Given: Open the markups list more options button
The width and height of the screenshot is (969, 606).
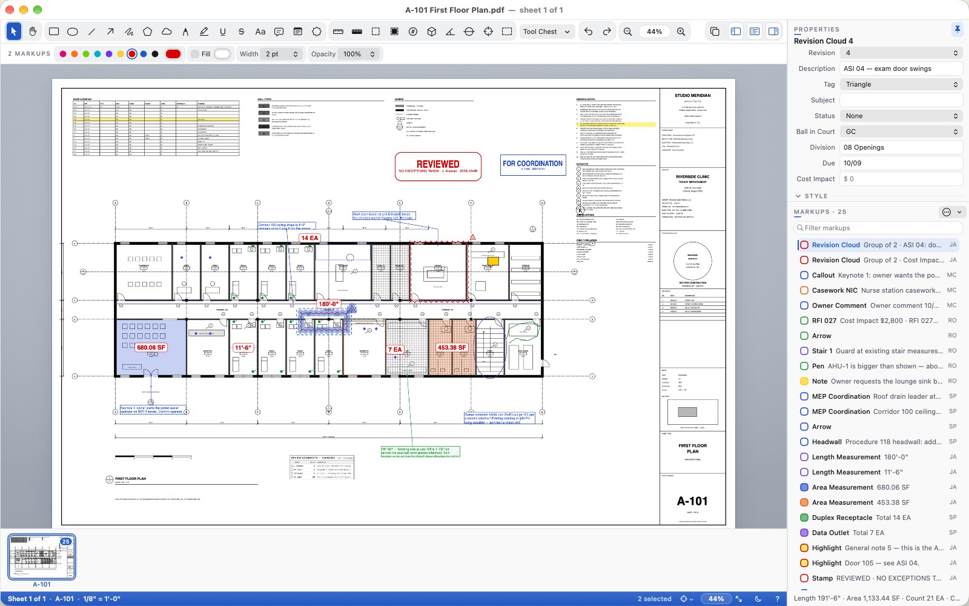Looking at the screenshot, I should click(951, 212).
